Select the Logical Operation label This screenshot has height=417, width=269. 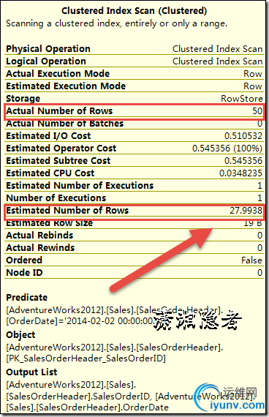tap(46, 61)
